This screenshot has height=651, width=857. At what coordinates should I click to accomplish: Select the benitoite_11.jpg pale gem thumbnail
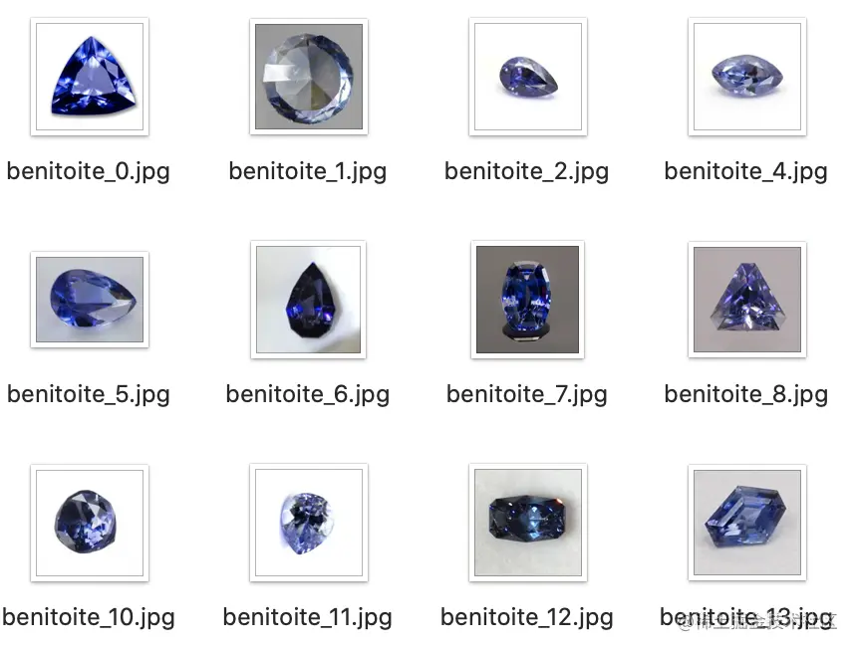[x=309, y=523]
